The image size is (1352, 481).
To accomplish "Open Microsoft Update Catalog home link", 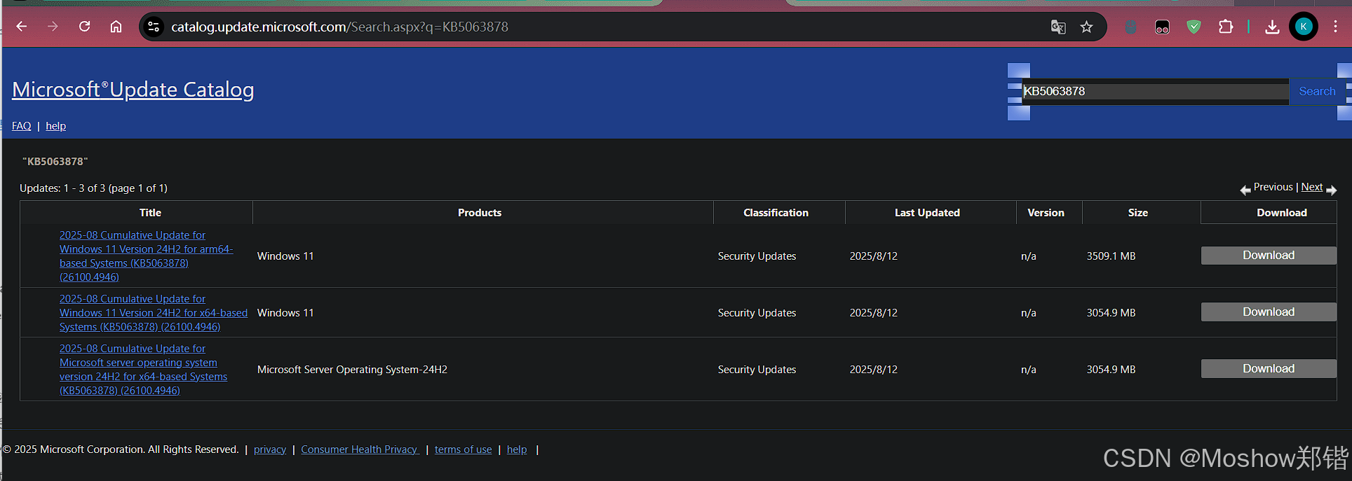I will [133, 90].
